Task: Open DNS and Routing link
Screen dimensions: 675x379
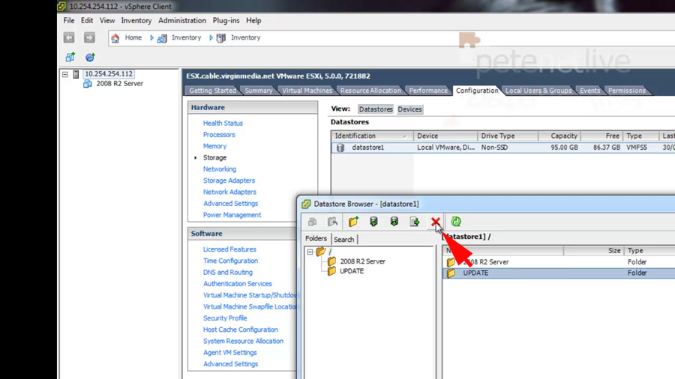Action: pos(228,273)
